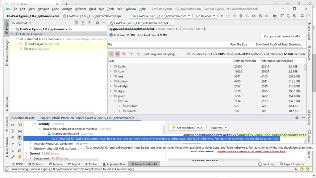Viewport: 316px width, 178px height.
Task: Open the run configuration dropdown
Action: point(161,16)
